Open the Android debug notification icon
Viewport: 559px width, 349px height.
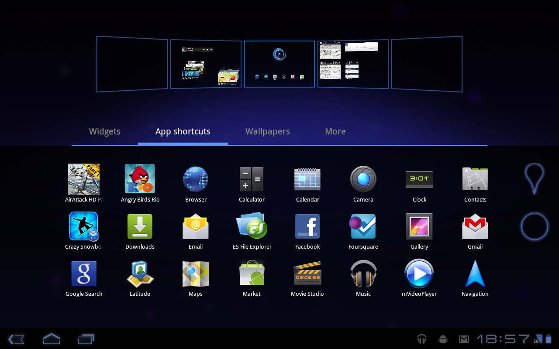click(443, 339)
